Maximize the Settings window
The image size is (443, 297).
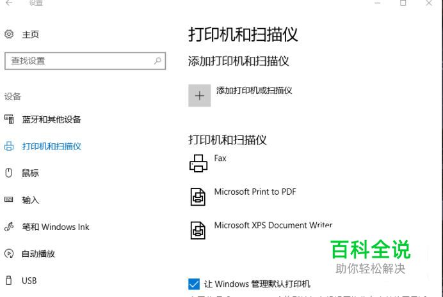coord(403,3)
